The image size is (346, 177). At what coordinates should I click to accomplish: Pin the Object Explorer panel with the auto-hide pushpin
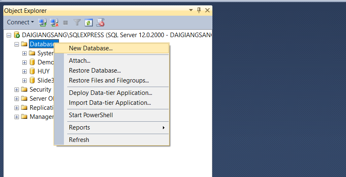(x=199, y=10)
